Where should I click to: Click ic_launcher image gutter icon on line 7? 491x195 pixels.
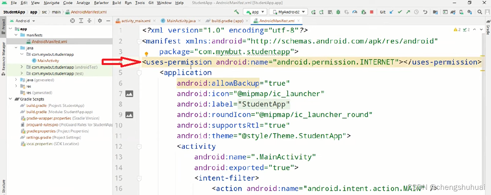(x=129, y=94)
